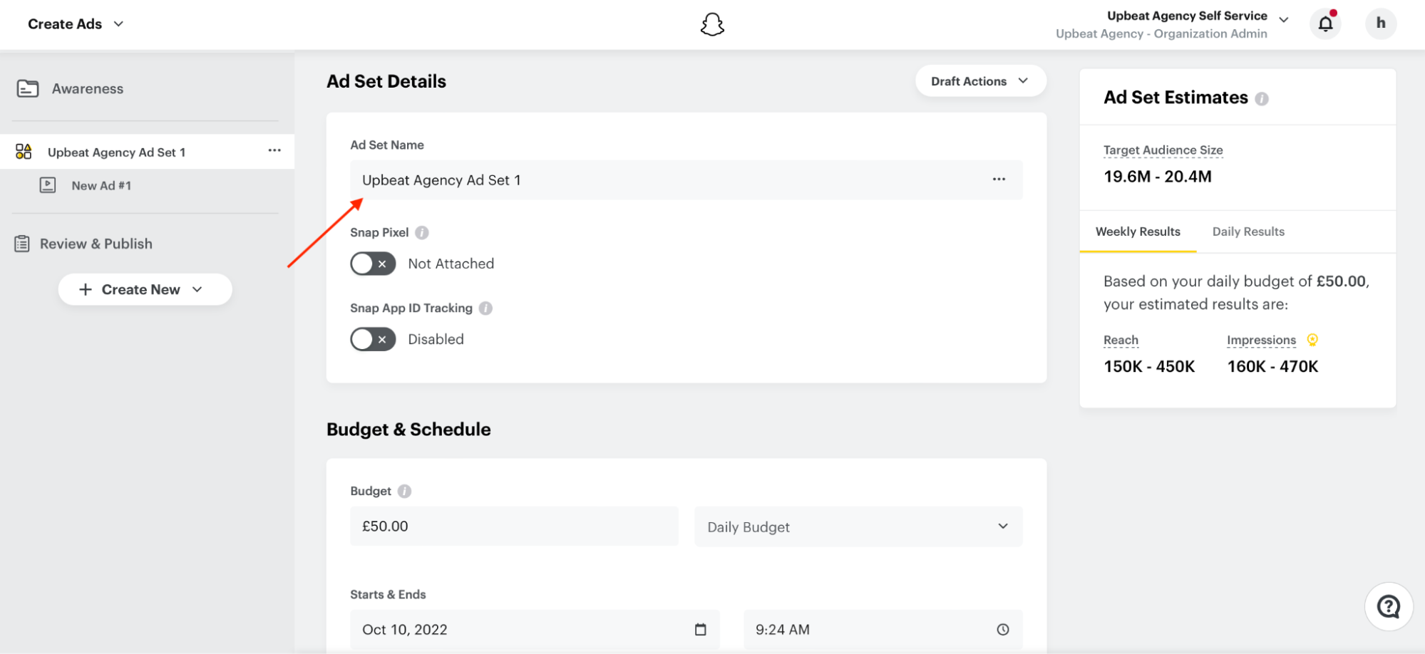The height and width of the screenshot is (654, 1425).
Task: Click the clock icon in time field
Action: pos(1003,630)
